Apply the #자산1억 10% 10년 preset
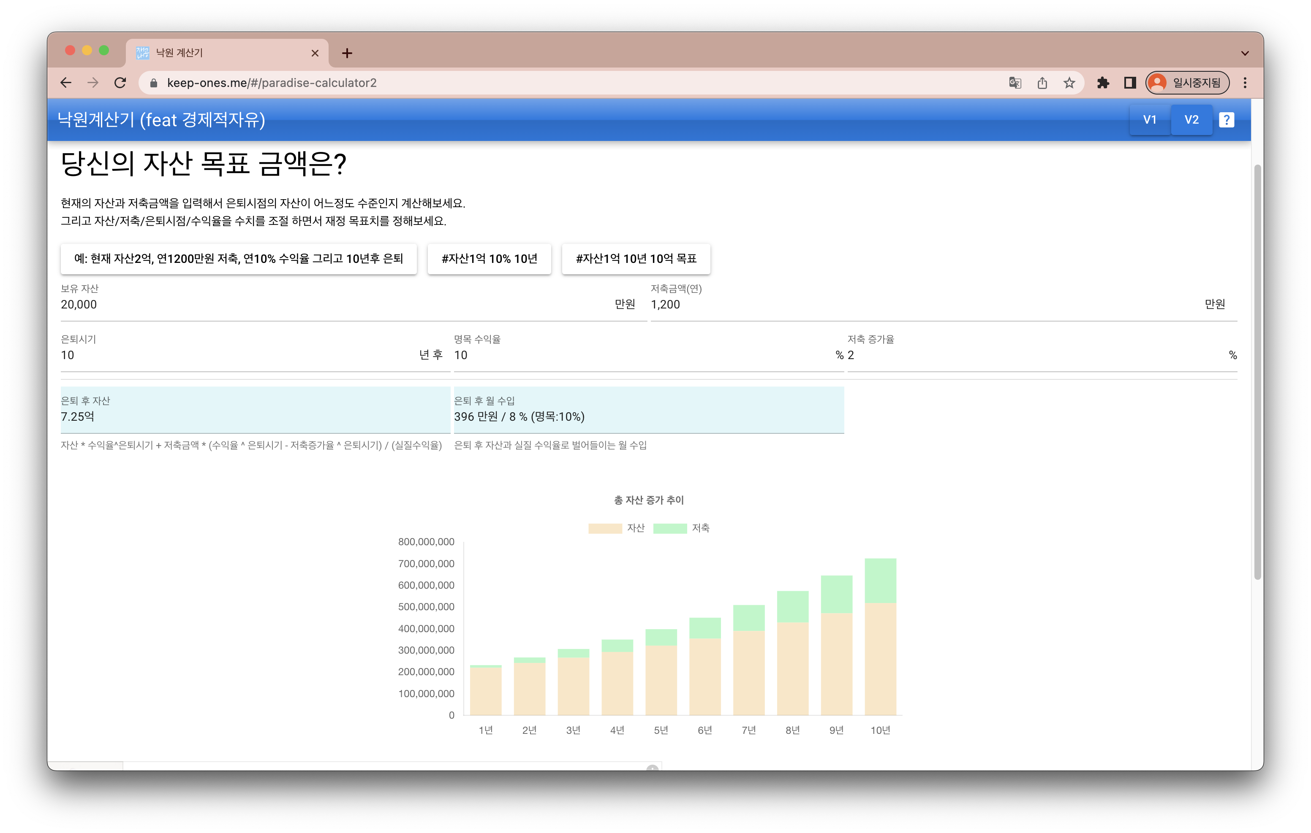The width and height of the screenshot is (1311, 833). (x=489, y=259)
